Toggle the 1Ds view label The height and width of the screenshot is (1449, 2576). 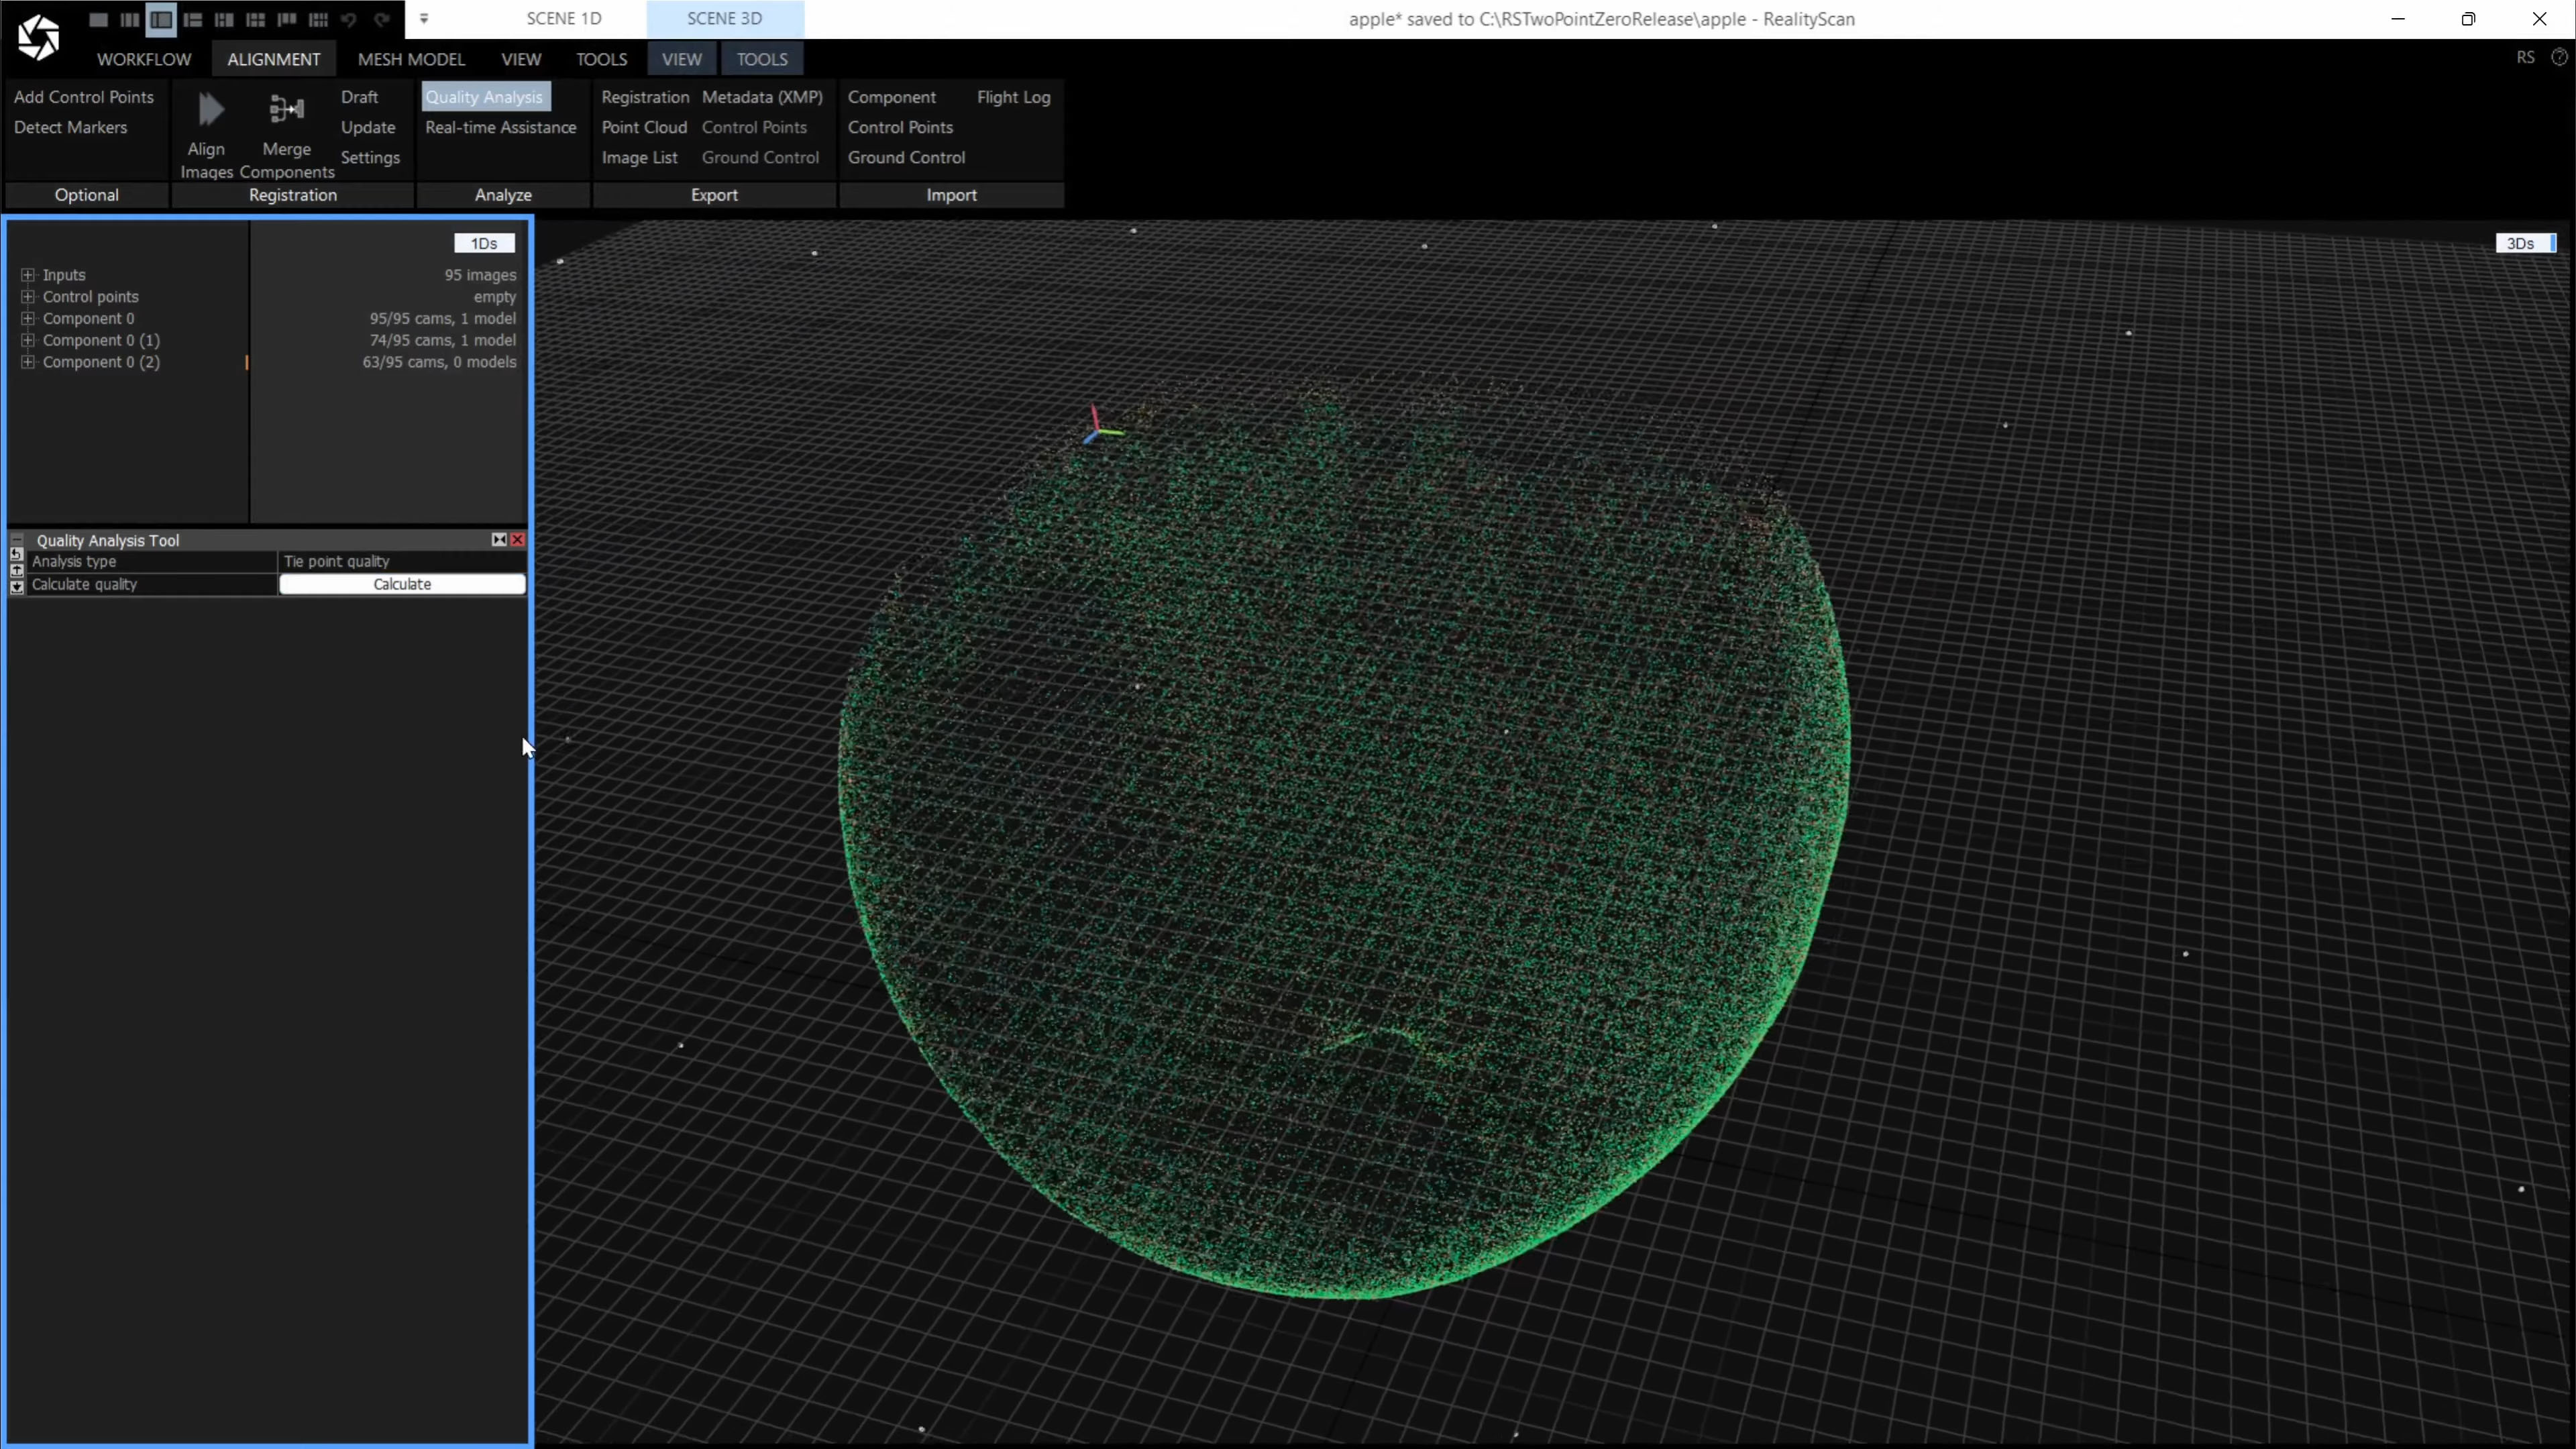[x=484, y=243]
